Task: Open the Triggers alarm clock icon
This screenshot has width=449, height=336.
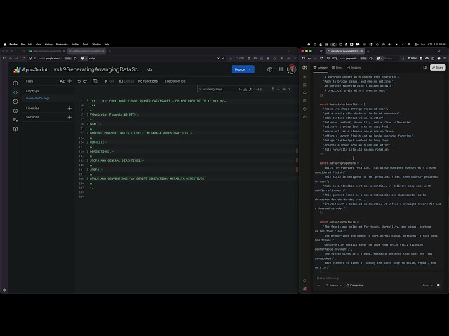Action: pyautogui.click(x=15, y=111)
